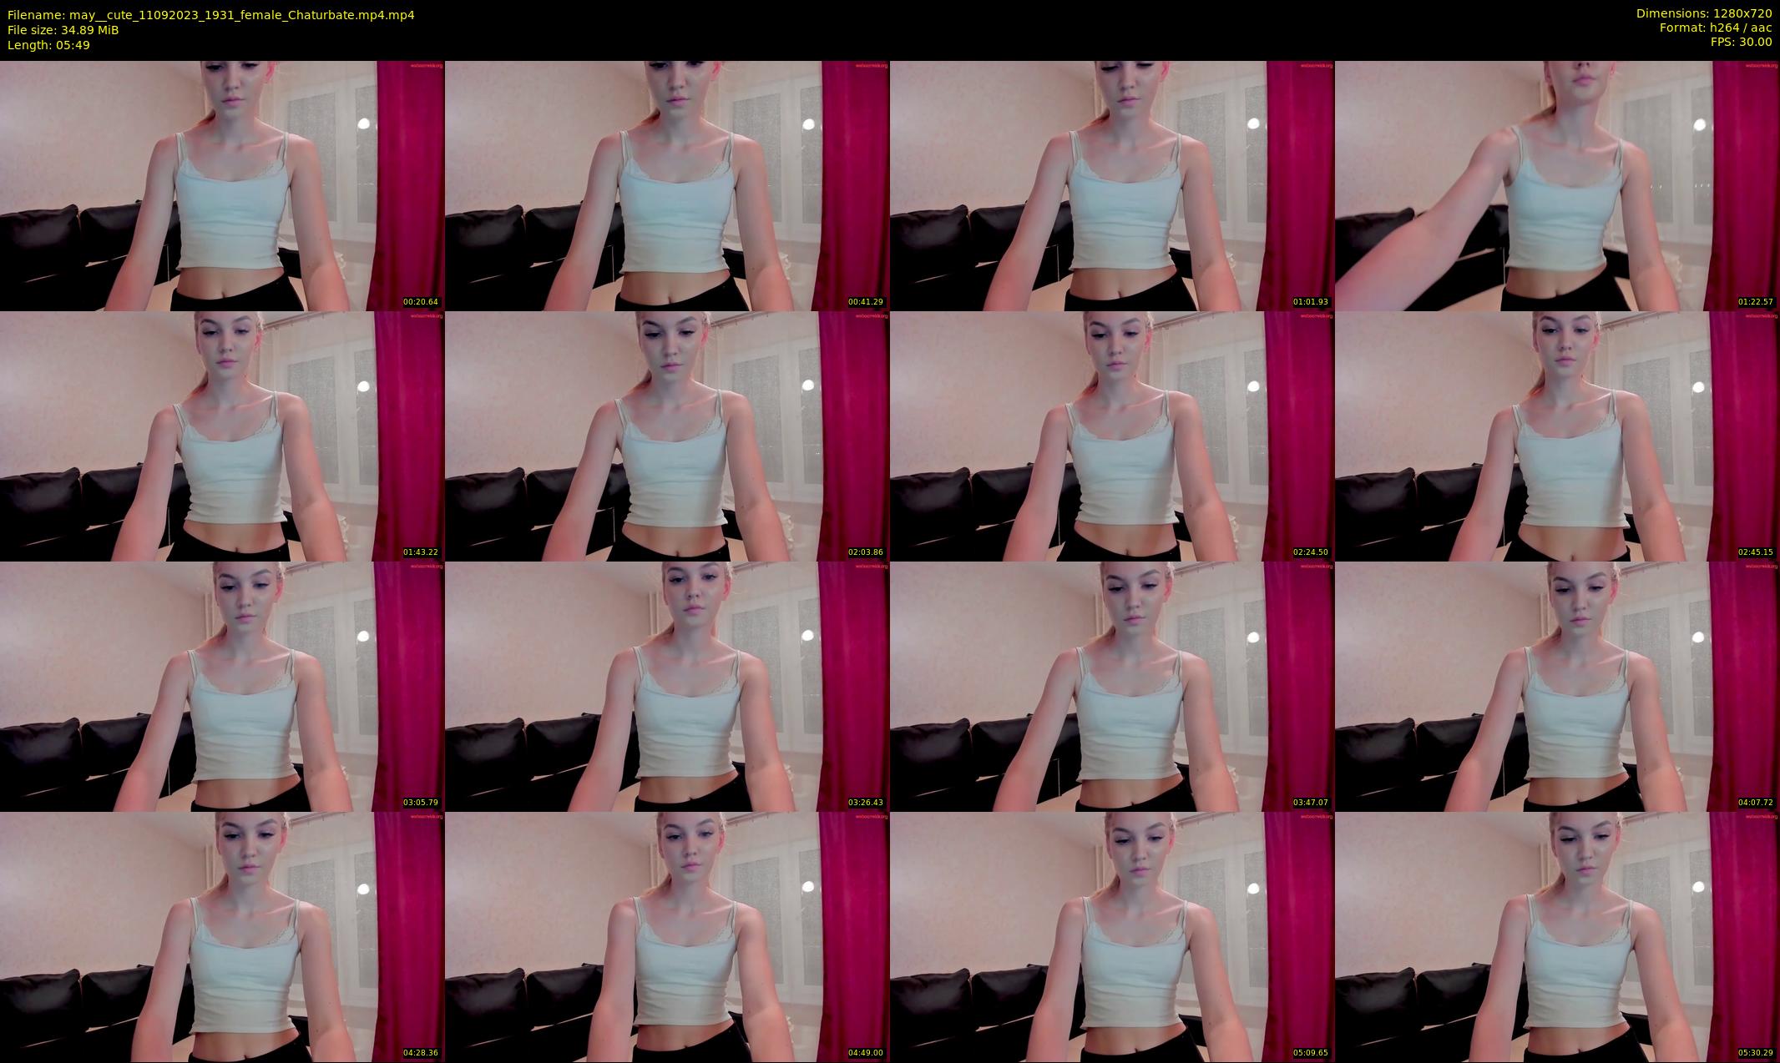Click the thumbnail timestamped 04:28.36
Screen dimensions: 1780x1063
[222, 936]
